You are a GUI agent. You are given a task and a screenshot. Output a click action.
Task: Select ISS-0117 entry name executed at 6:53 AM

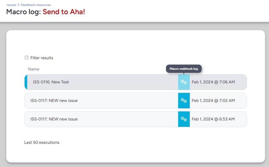point(54,119)
